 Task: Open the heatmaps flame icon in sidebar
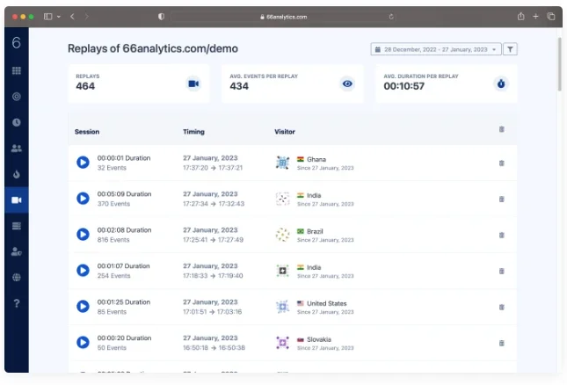17,174
